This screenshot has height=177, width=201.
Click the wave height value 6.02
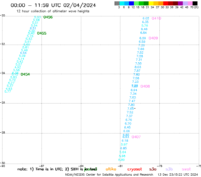[146, 19]
